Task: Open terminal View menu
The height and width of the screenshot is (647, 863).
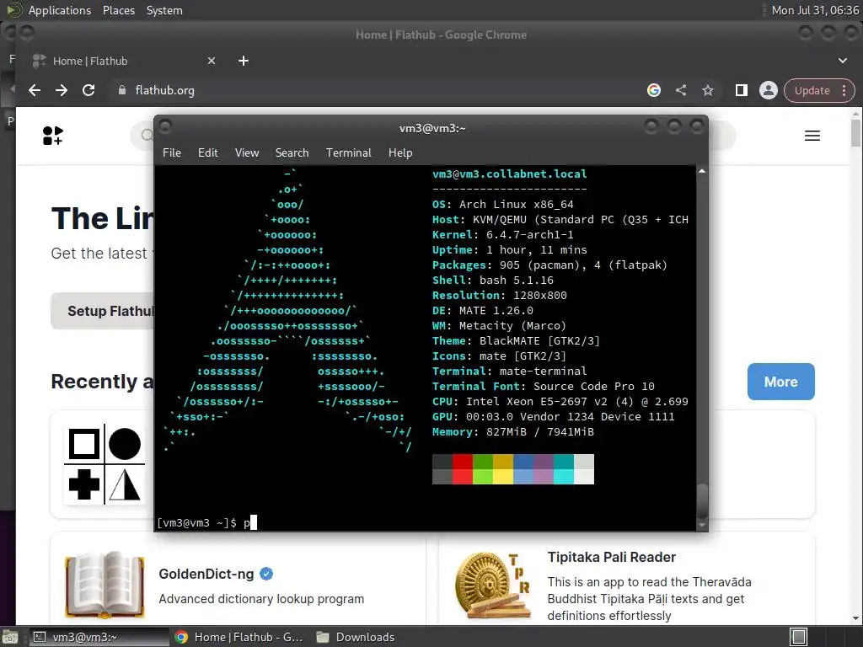Action: (247, 153)
